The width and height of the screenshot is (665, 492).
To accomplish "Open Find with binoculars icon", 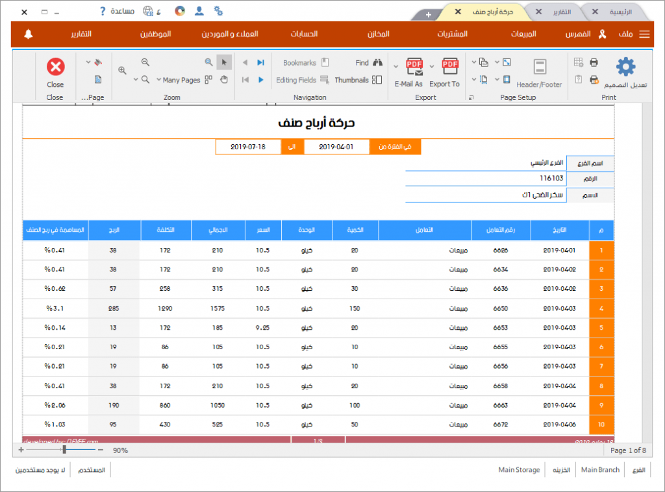I will tap(369, 63).
